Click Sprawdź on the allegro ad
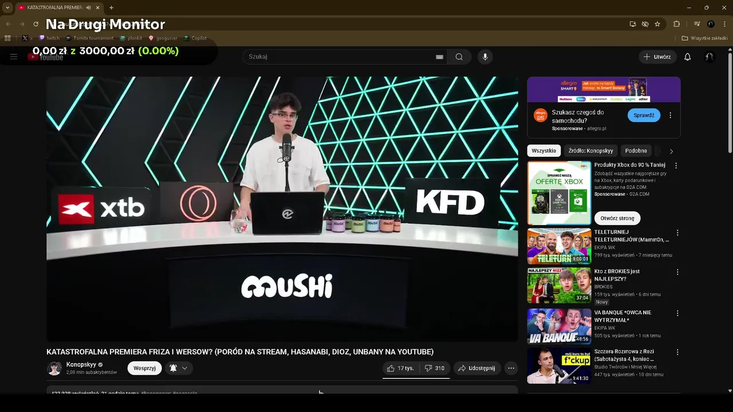733x412 pixels. point(644,115)
